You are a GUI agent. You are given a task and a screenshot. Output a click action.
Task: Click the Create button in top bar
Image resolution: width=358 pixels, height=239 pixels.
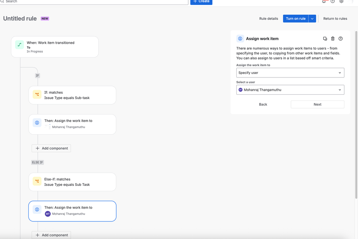[201, 2]
